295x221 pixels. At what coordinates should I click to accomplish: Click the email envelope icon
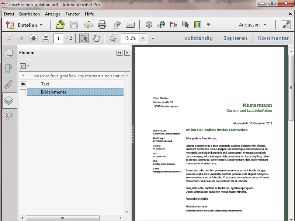[130, 25]
